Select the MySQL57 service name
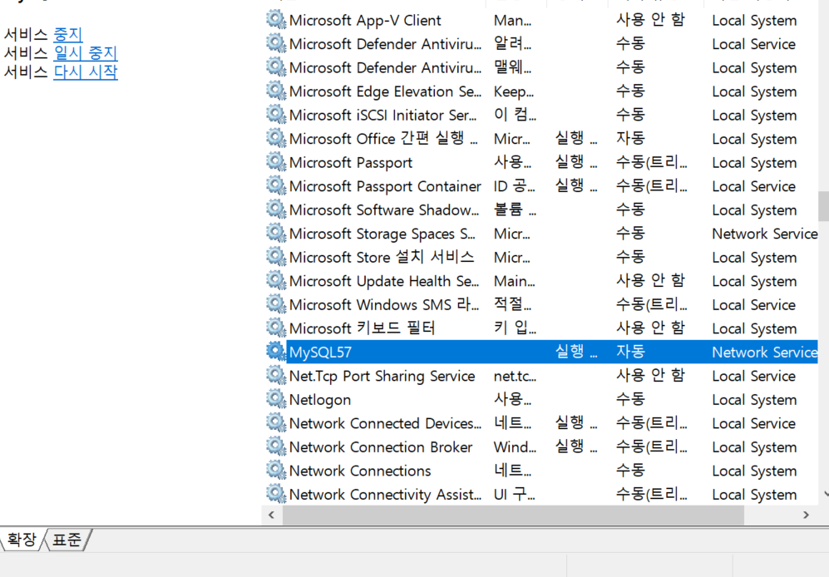Viewport: 829px width, 577px height. [x=320, y=353]
